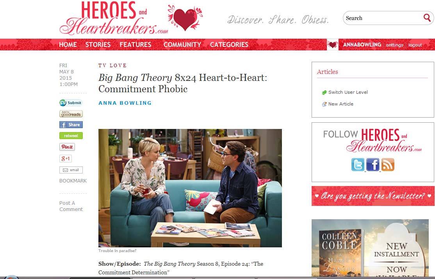Submit article via StumbleUpon button
This screenshot has height=279, width=435.
click(x=71, y=103)
